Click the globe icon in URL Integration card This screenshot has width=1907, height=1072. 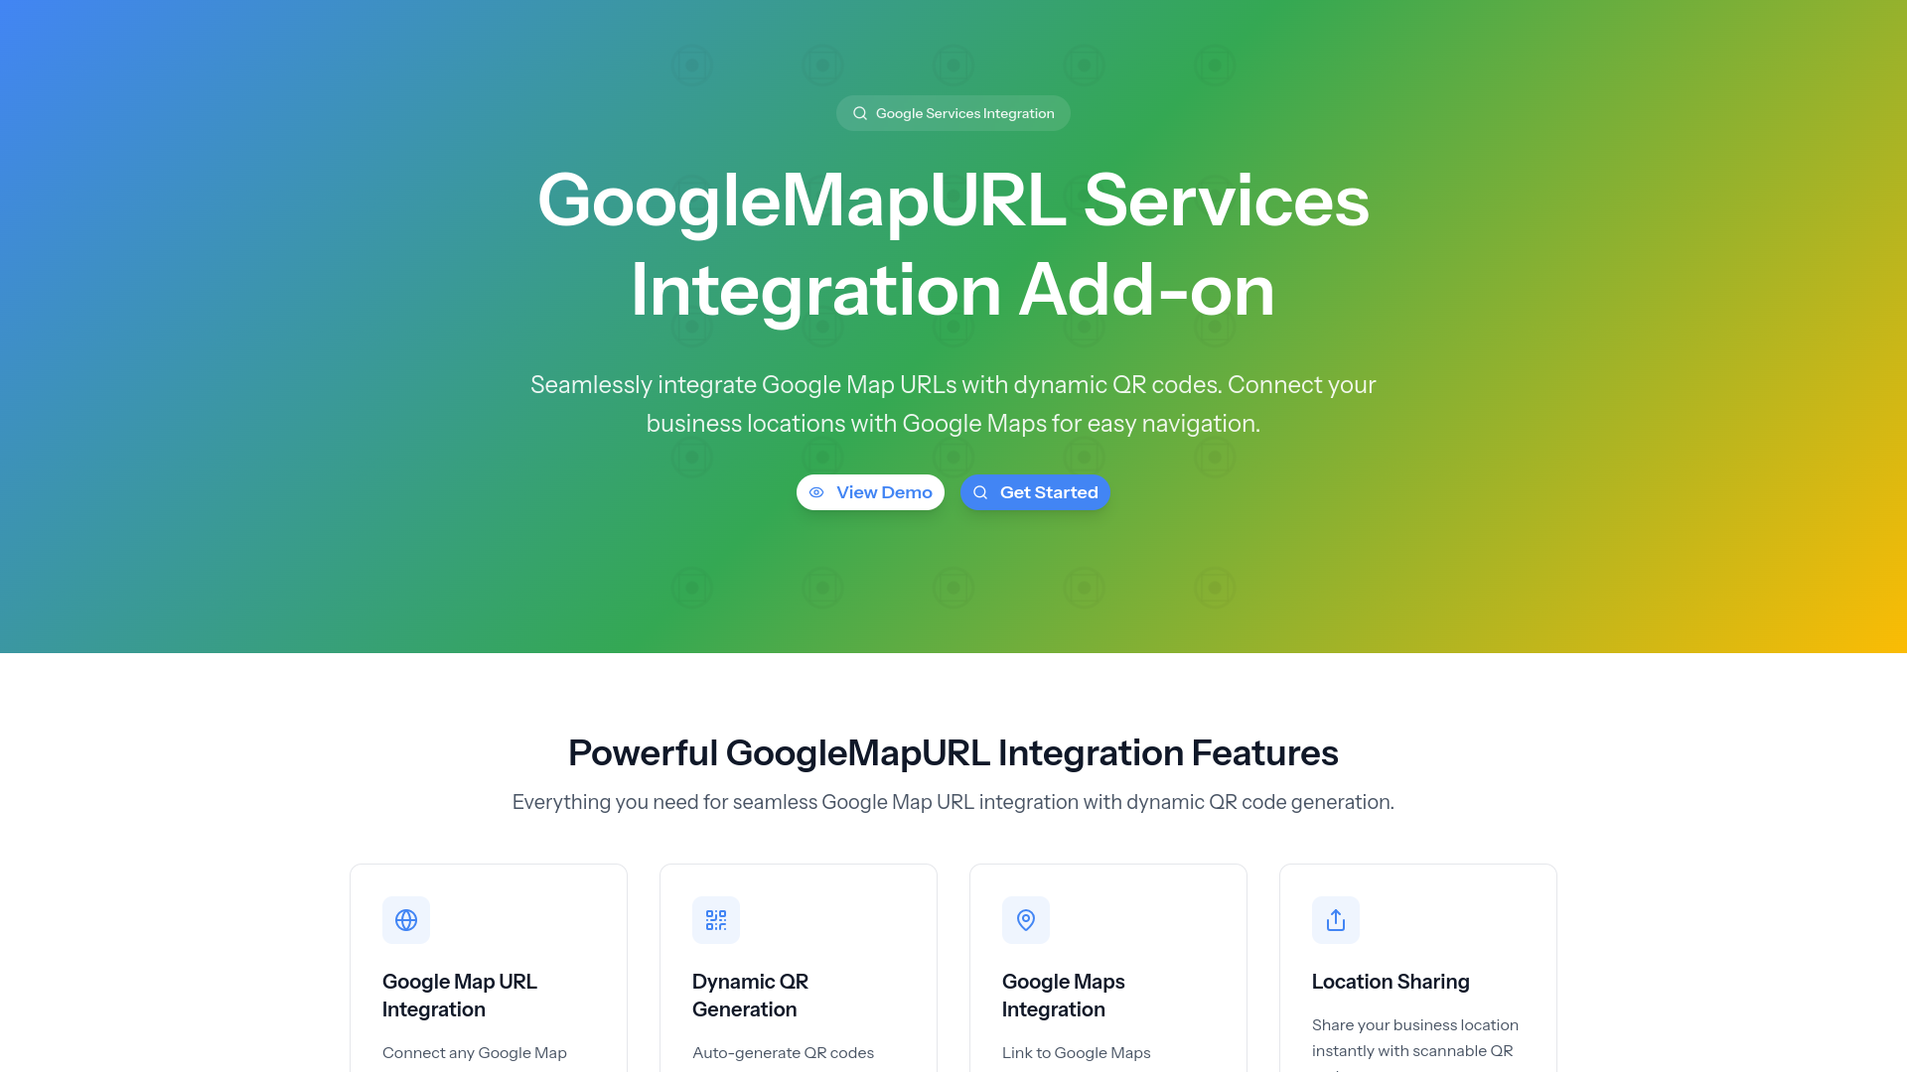405,920
